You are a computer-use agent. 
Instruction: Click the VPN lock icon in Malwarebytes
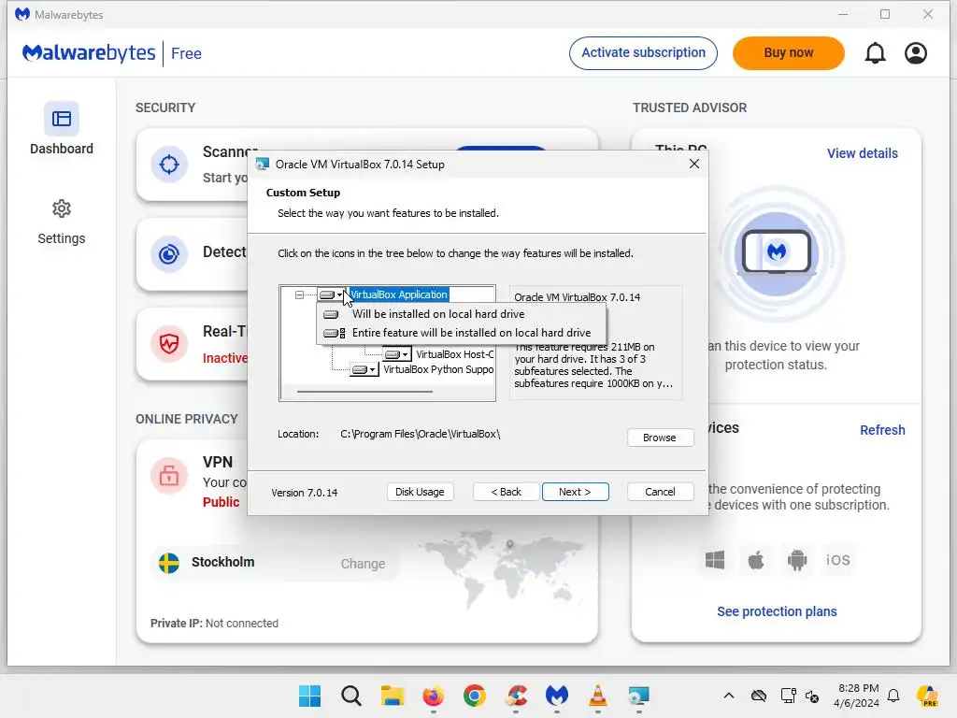coord(169,475)
